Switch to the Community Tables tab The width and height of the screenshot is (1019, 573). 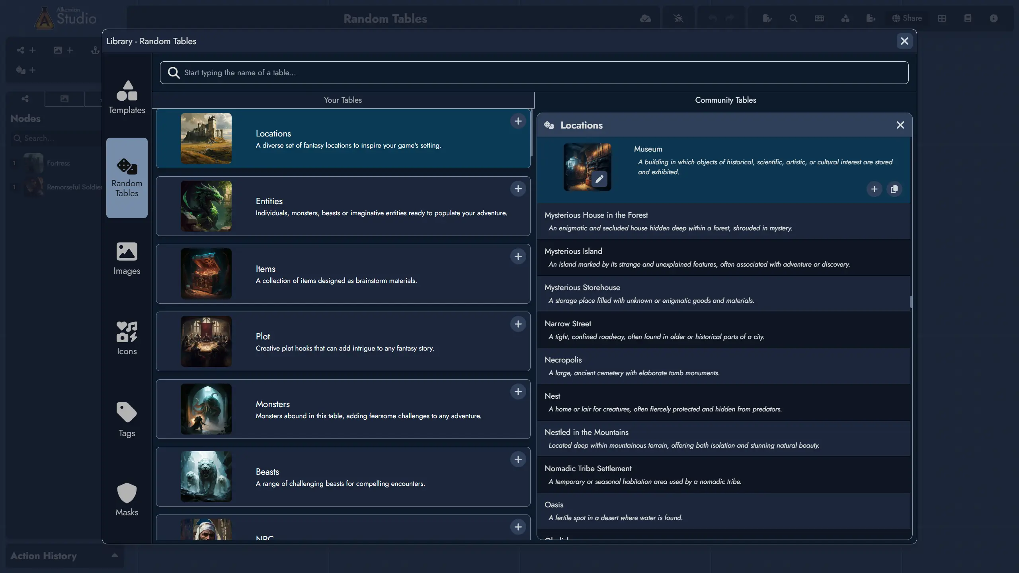point(725,100)
